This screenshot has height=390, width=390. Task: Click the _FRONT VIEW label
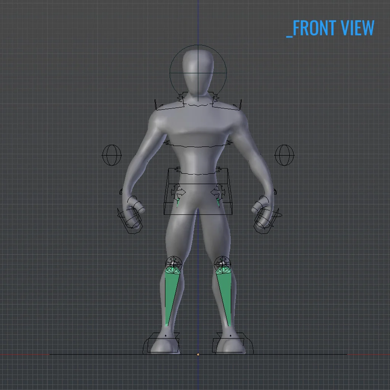coord(331,27)
